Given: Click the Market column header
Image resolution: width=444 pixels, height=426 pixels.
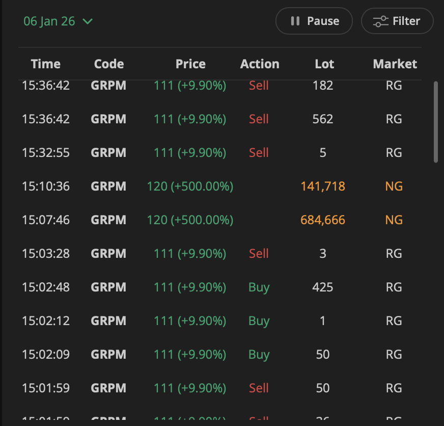Looking at the screenshot, I should pos(395,64).
